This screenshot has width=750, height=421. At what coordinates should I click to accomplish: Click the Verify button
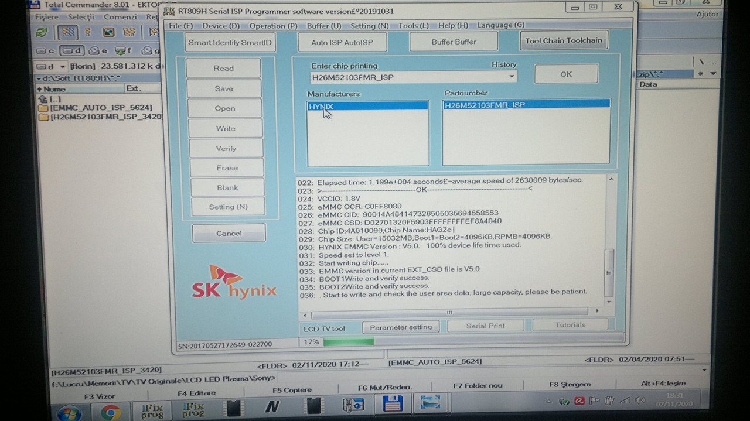pos(226,148)
